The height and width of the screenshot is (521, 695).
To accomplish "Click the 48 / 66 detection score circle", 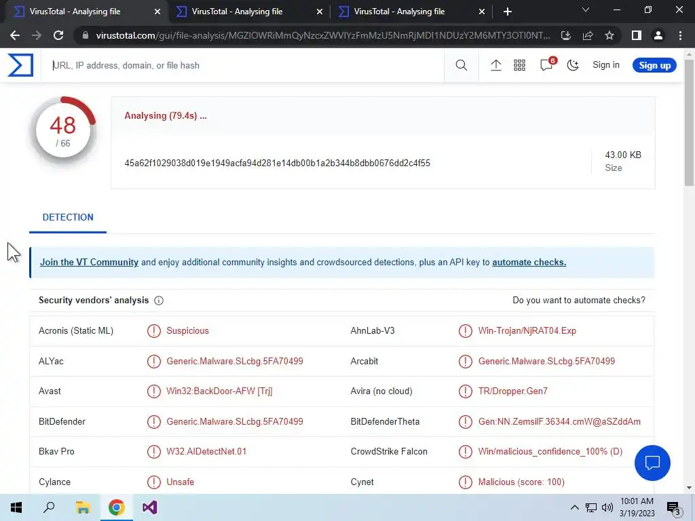I will point(62,130).
